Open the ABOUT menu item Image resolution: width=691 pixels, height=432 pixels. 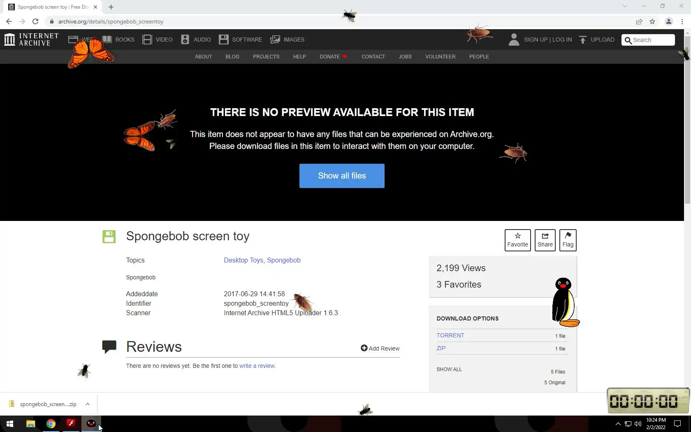coord(204,57)
